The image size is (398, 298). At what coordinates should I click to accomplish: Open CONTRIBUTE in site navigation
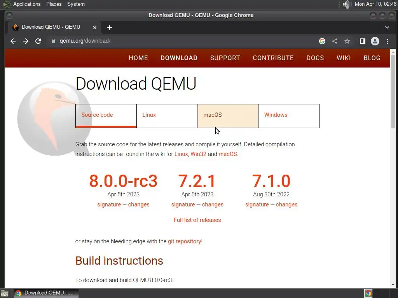pos(273,58)
